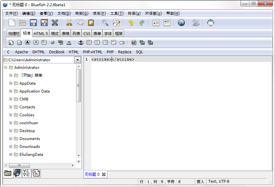Screen dimensions: 275x187
Task: Switch to bookmarks book icon side tab
Action: (17, 173)
